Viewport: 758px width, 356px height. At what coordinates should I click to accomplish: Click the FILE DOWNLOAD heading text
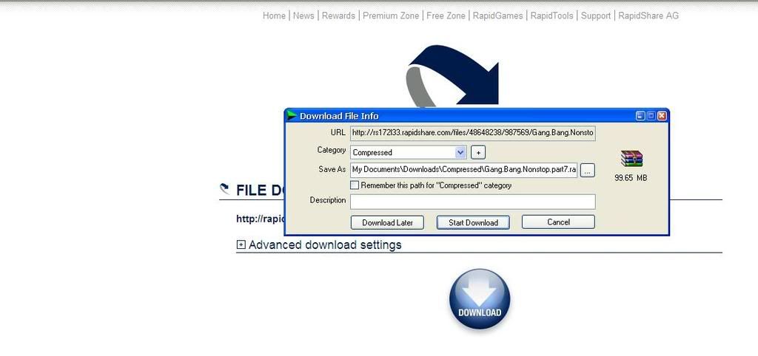tap(259, 191)
